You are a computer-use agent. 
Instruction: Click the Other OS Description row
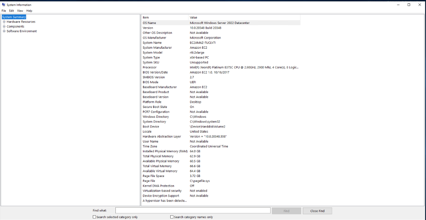(x=221, y=33)
